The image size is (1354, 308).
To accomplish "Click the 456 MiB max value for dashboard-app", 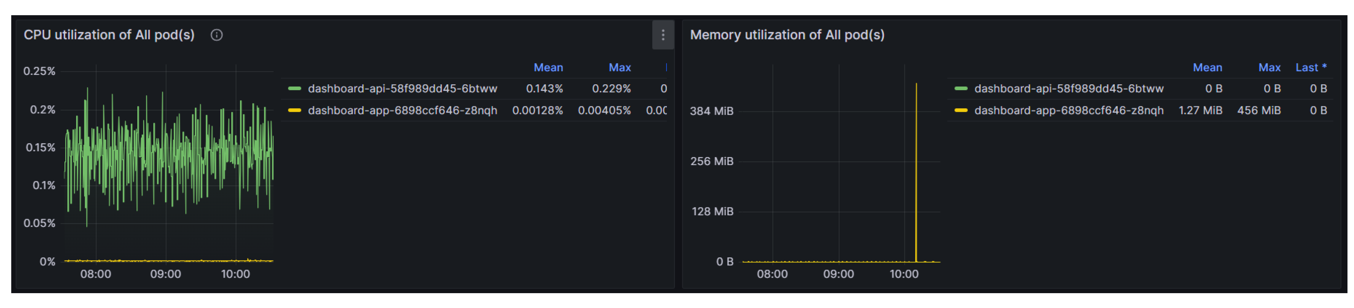I will click(1258, 111).
